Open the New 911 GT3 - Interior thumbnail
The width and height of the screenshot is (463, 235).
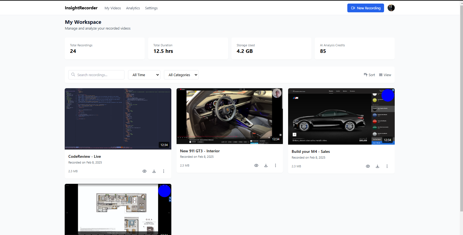[230, 116]
